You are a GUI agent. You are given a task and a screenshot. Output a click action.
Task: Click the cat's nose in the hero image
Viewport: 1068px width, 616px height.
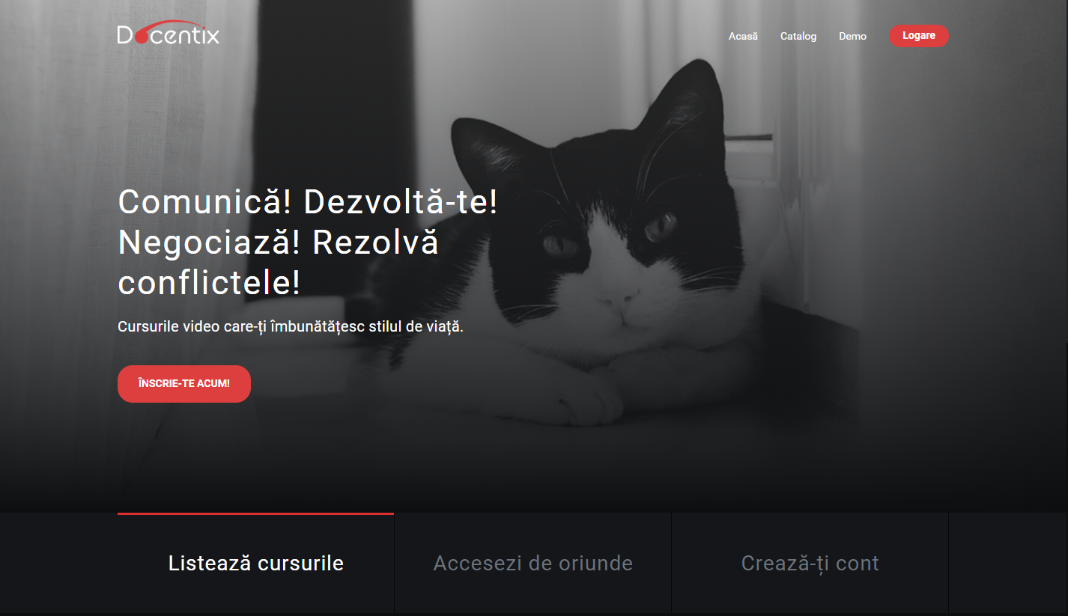click(x=619, y=304)
